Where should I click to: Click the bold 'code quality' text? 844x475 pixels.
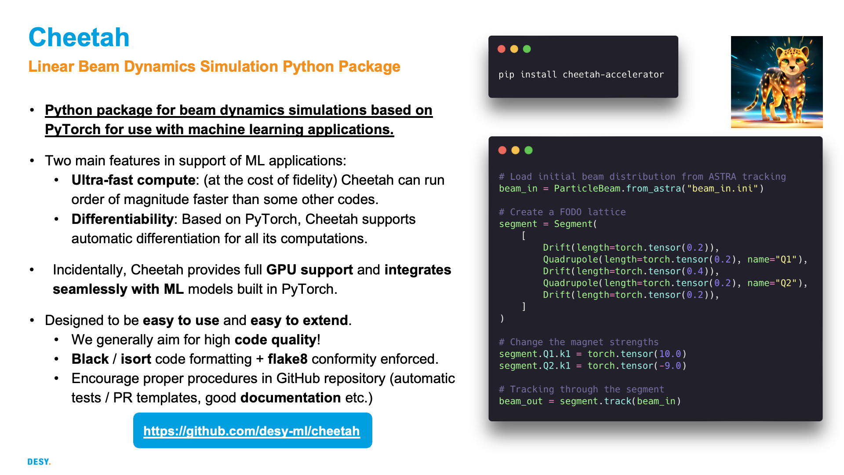[x=276, y=340]
